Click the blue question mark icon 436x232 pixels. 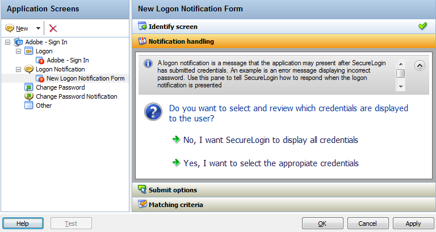(153, 112)
